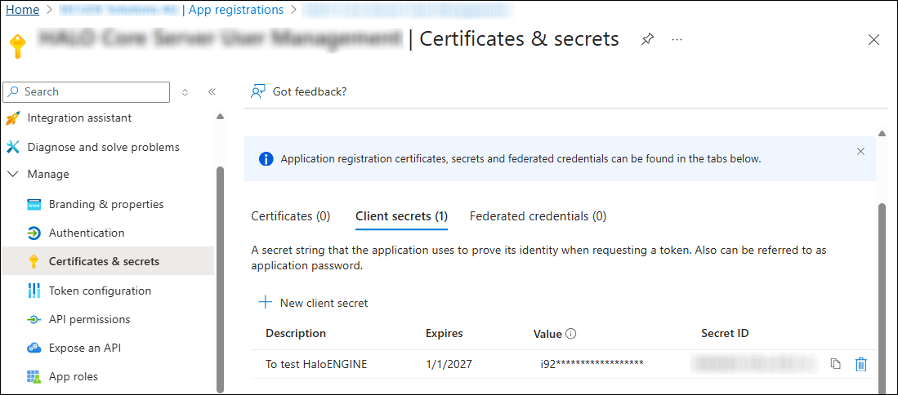Click the Branding & properties icon
Viewport: 898px width, 395px height.
pyautogui.click(x=34, y=205)
